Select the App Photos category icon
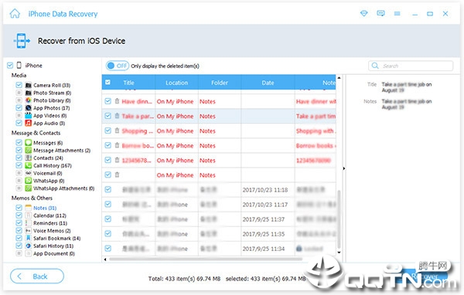 pyautogui.click(x=29, y=108)
